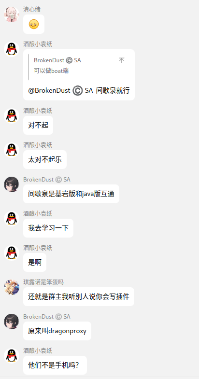Open penguin avatar beside 他们不是手机吗 message

12,356
